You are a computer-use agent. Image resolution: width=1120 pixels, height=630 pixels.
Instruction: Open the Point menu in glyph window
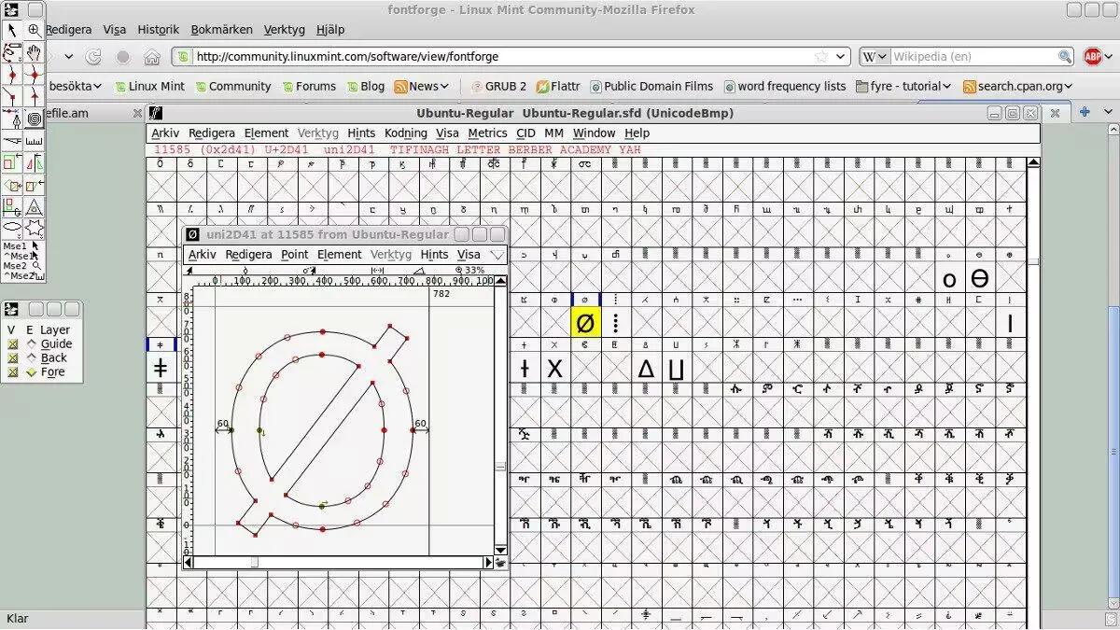295,255
